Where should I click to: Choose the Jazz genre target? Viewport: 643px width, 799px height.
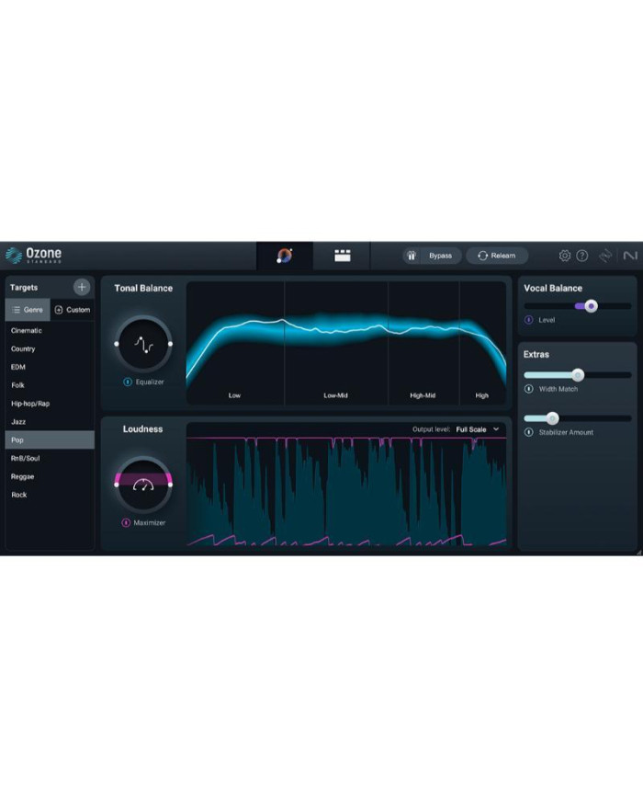pyautogui.click(x=50, y=422)
